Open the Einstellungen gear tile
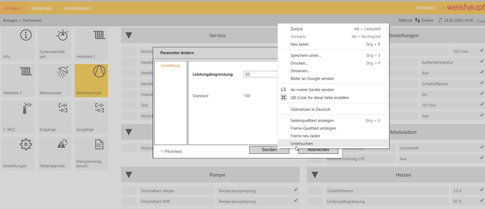 (18, 153)
